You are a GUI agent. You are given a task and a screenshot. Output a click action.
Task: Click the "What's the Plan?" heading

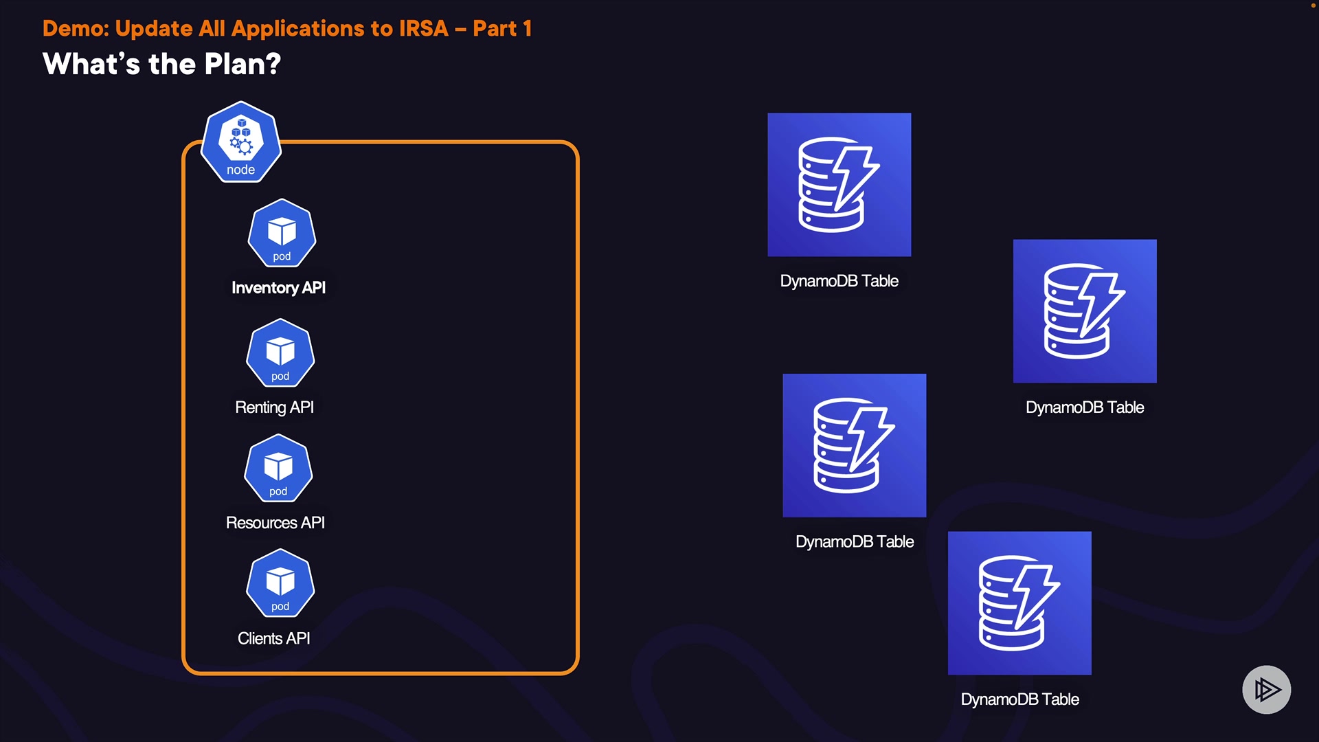click(x=161, y=65)
